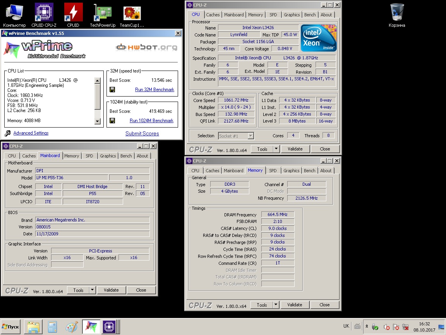
Task: Show hidden tray icons arrow
Action: click(367, 326)
